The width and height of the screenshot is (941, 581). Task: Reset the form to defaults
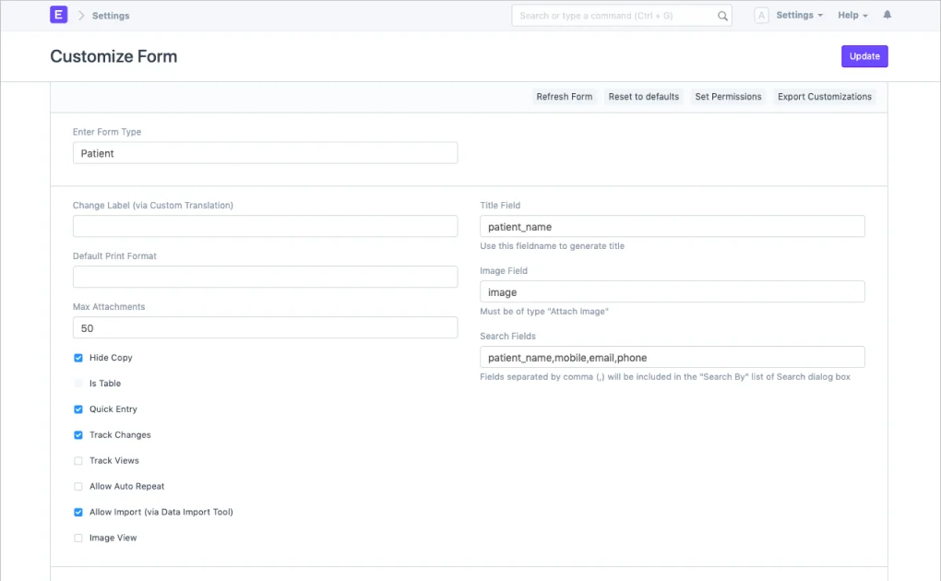coord(643,96)
